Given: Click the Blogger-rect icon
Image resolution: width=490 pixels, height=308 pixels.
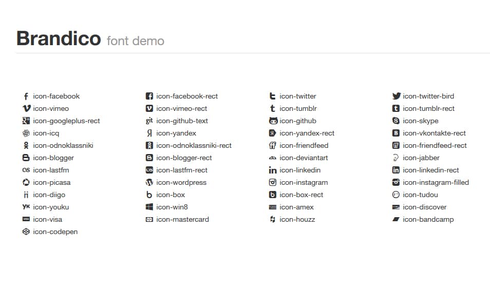Looking at the screenshot, I should 149,158.
